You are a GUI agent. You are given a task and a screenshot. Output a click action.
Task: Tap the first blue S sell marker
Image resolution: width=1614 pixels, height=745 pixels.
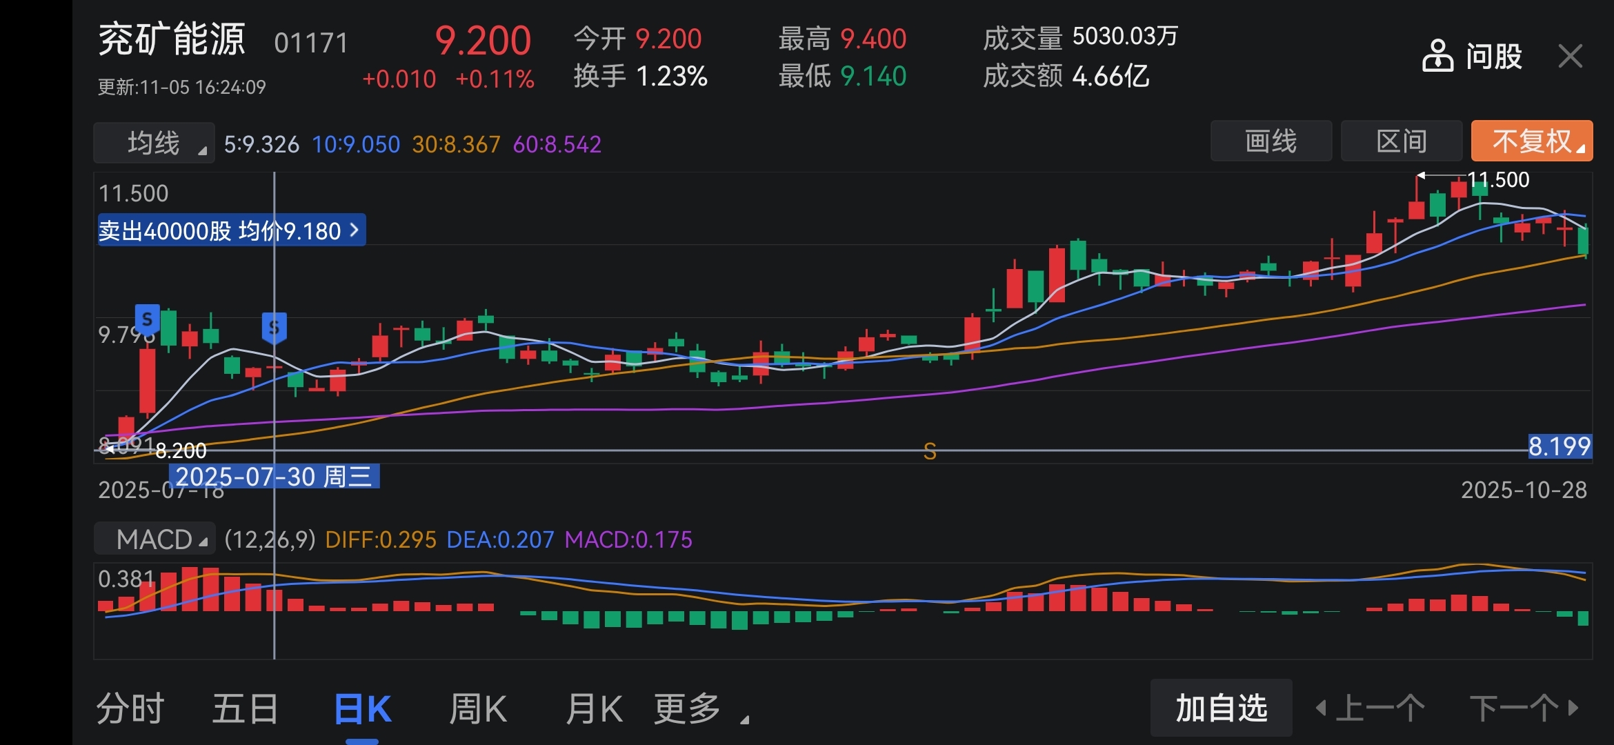[x=147, y=319]
